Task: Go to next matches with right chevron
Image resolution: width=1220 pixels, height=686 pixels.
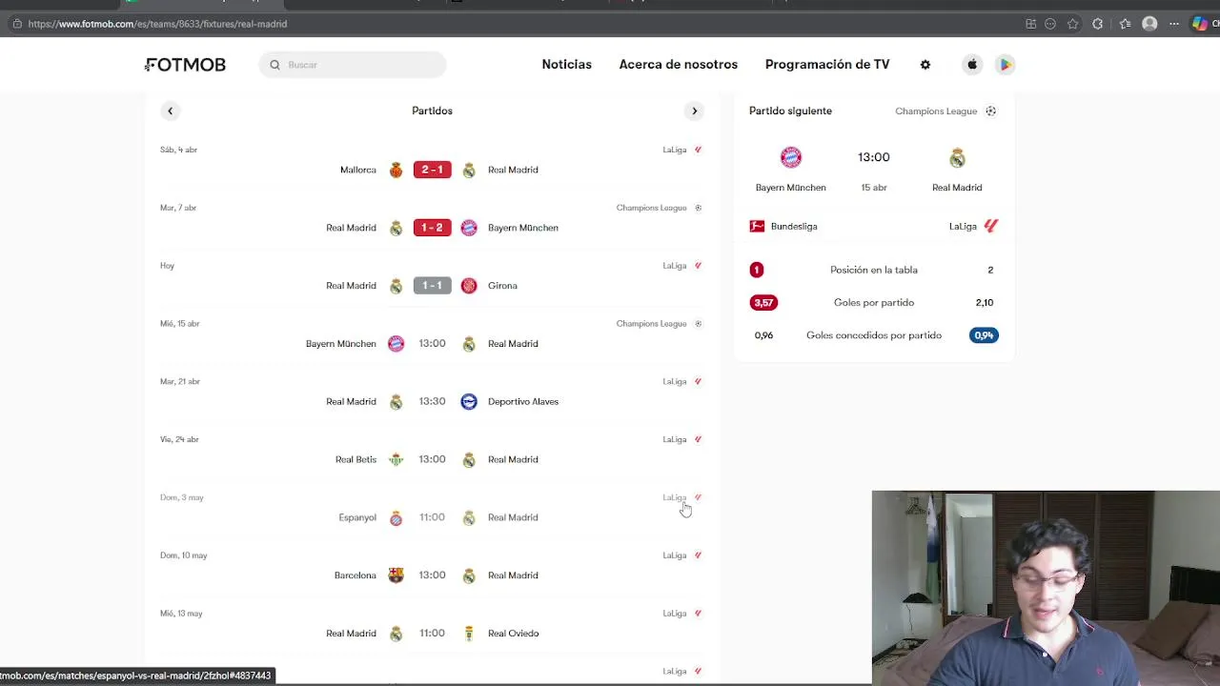Action: (694, 111)
